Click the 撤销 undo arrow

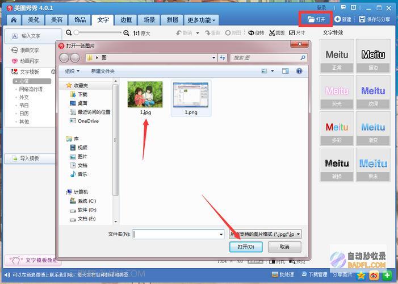click(x=179, y=33)
